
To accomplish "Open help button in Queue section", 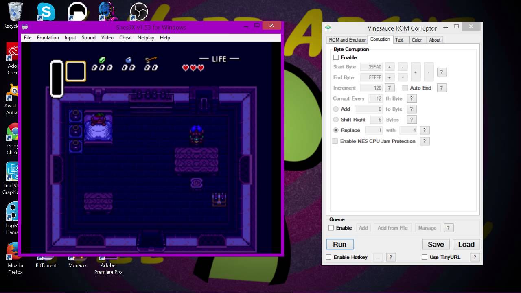I will 449,228.
